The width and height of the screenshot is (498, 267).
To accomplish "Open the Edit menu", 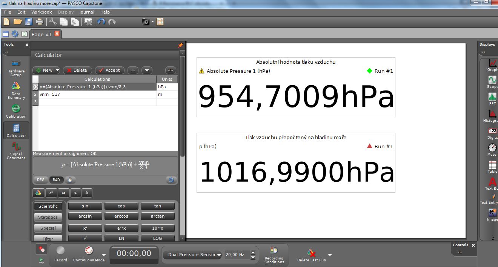I will click(22, 12).
